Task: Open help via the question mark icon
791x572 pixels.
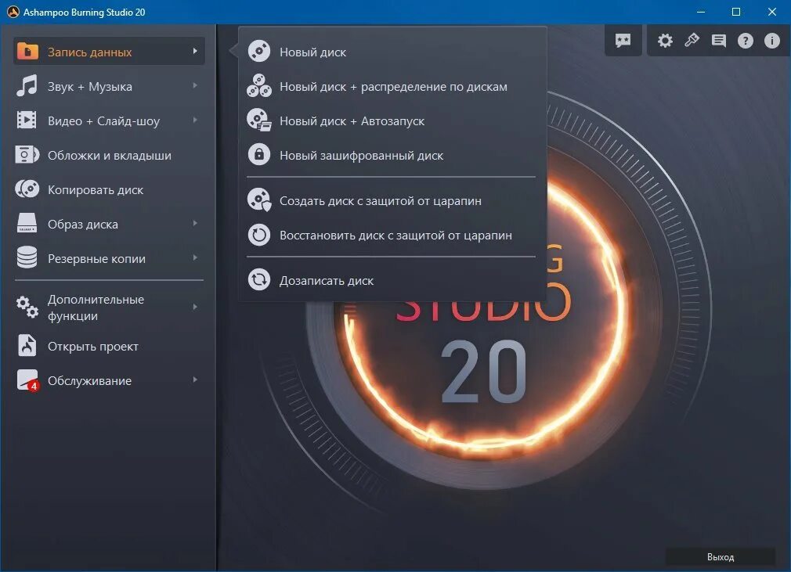Action: [x=745, y=41]
